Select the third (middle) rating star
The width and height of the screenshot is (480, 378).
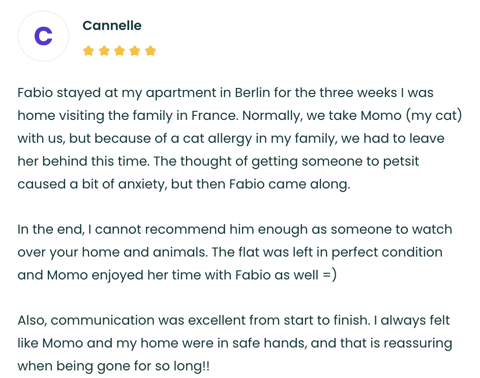pos(119,51)
